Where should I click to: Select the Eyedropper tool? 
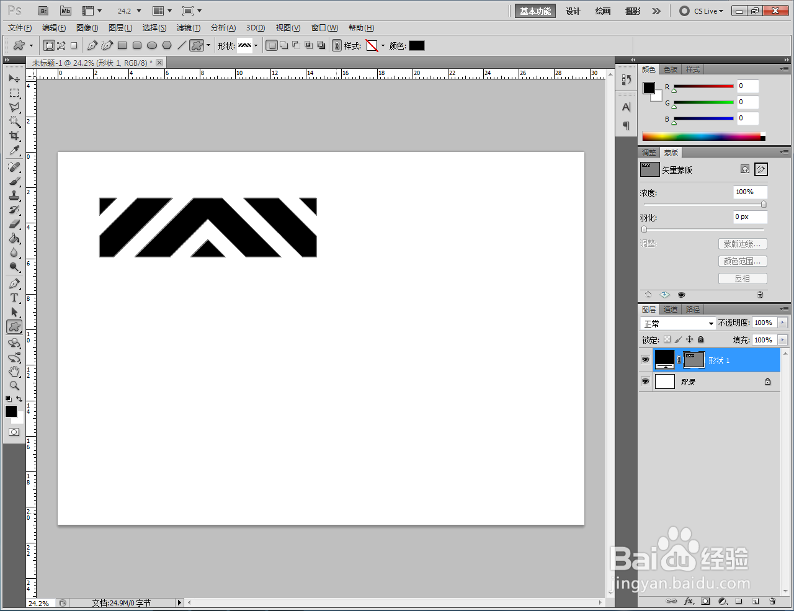click(x=14, y=150)
